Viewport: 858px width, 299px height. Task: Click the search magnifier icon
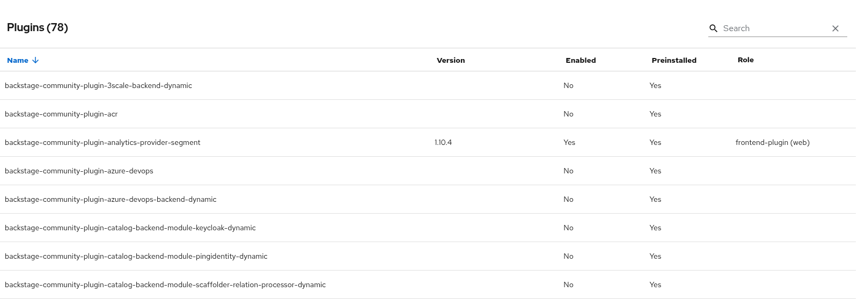click(x=713, y=28)
